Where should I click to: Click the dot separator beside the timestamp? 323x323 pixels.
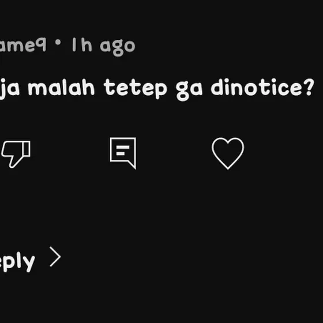[58, 42]
